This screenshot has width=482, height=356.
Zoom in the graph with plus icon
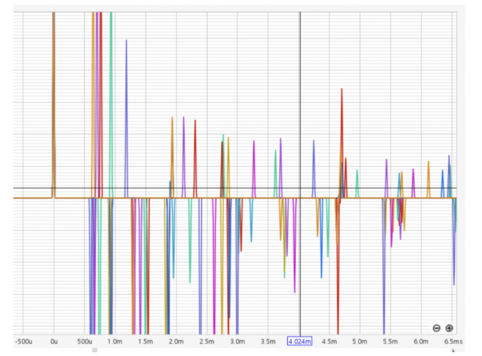pyautogui.click(x=449, y=328)
